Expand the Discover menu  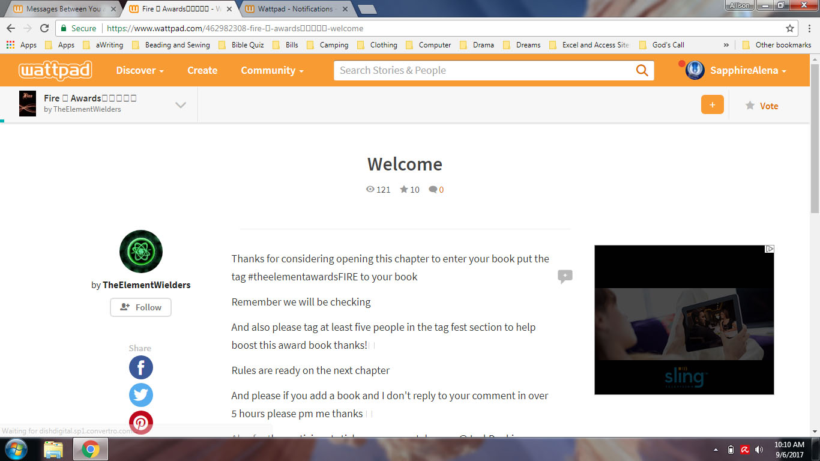(140, 70)
